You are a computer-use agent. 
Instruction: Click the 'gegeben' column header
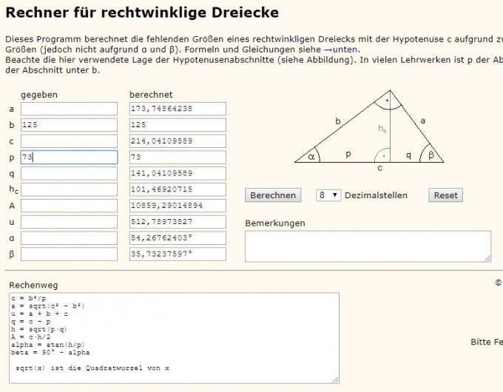39,95
